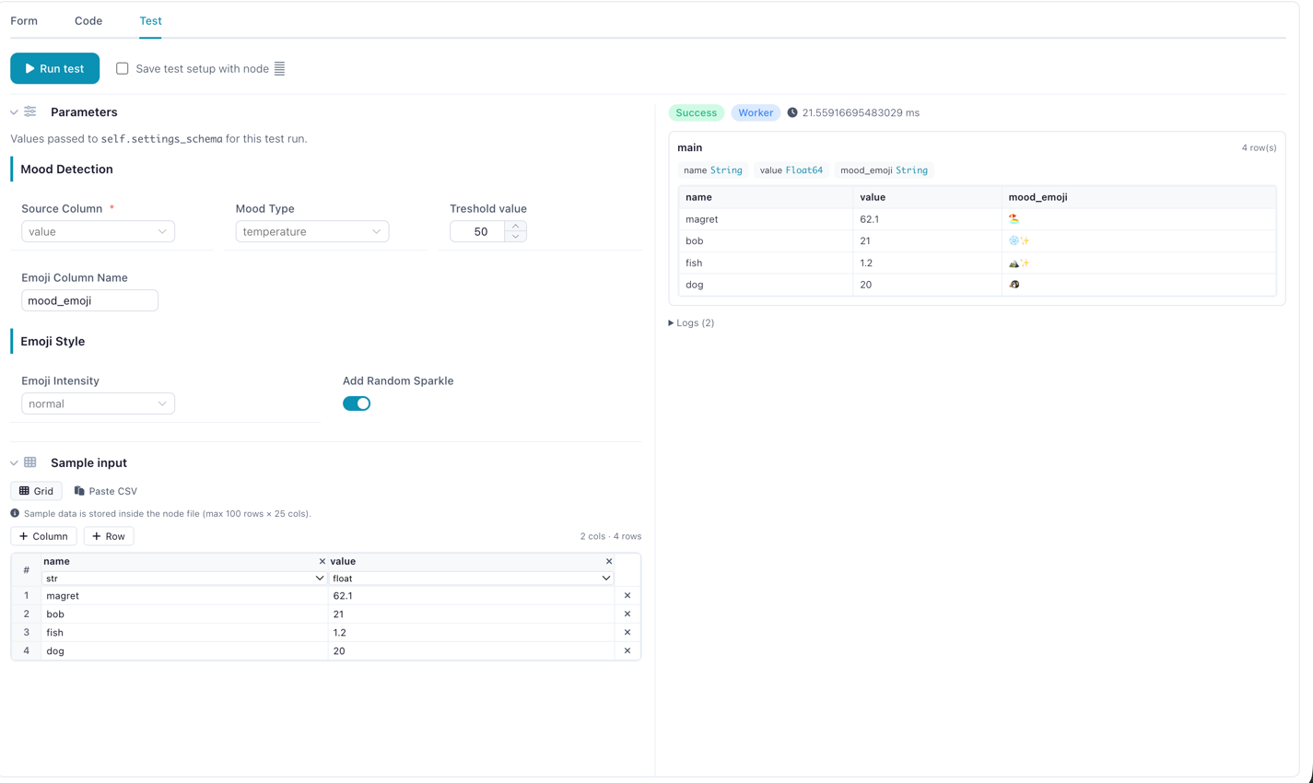The width and height of the screenshot is (1313, 783).
Task: Expand the Logs (2) disclosure
Action: pyautogui.click(x=691, y=322)
